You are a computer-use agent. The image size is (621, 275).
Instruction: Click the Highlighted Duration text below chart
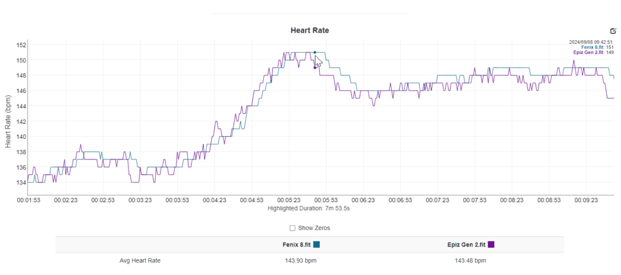[309, 208]
